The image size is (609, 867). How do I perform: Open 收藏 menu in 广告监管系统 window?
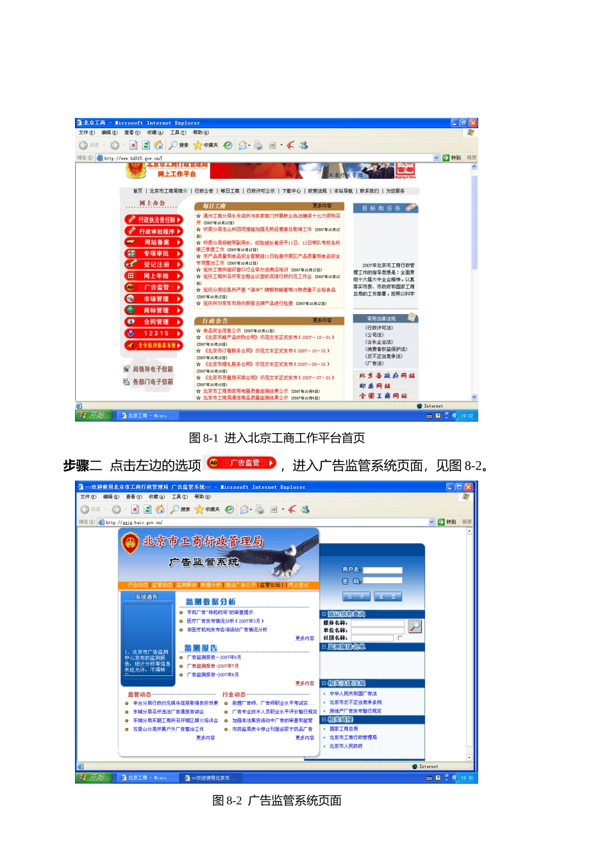156,497
